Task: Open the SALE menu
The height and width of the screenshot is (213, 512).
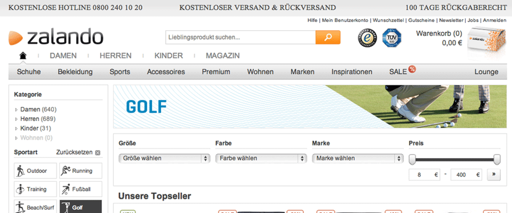Action: pyautogui.click(x=398, y=72)
